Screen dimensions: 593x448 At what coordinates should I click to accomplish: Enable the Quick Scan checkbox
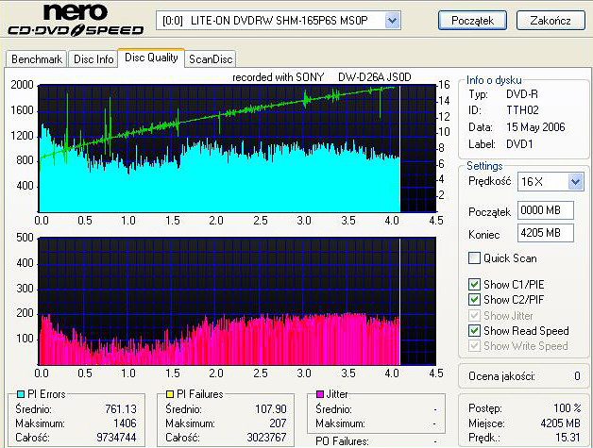[x=474, y=258]
